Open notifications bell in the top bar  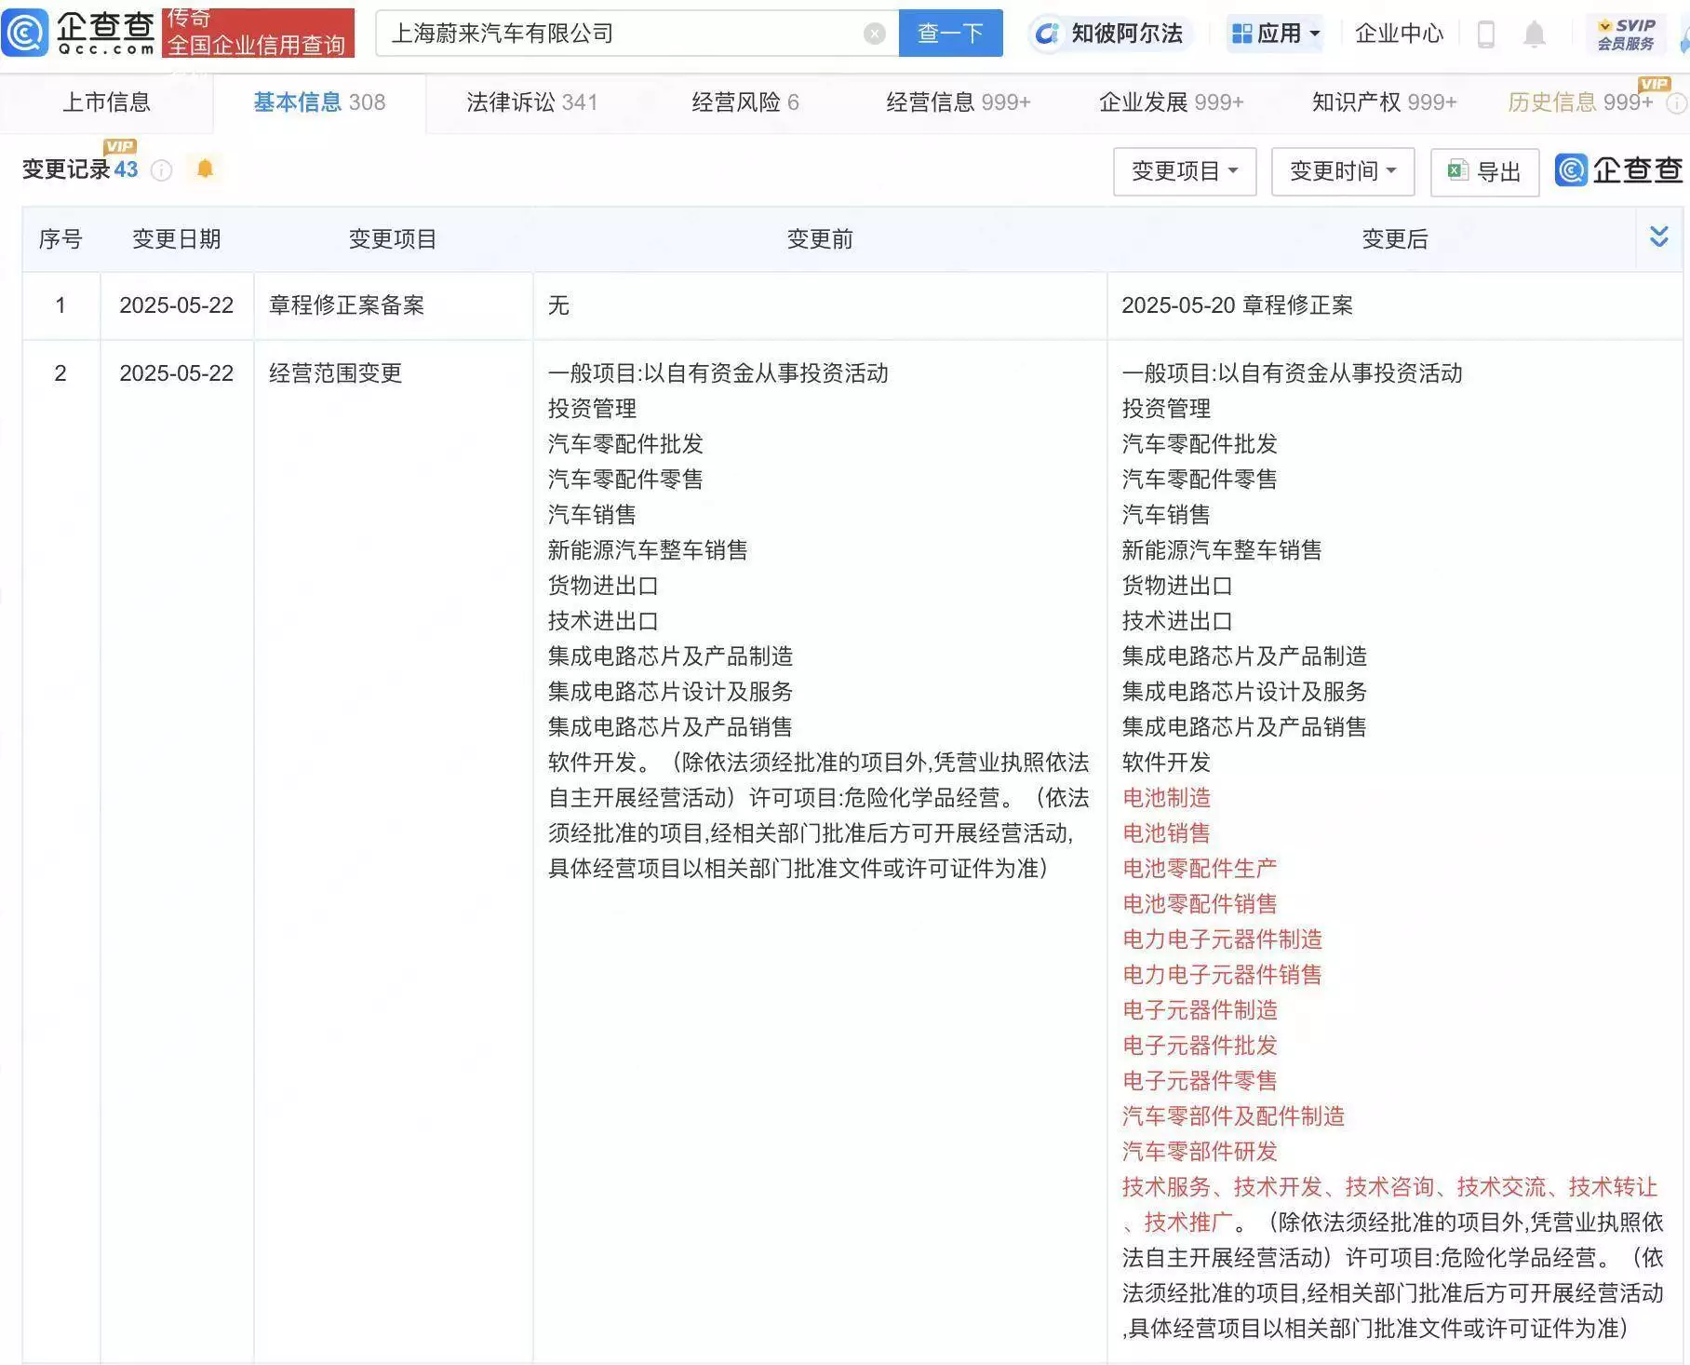coord(1534,34)
